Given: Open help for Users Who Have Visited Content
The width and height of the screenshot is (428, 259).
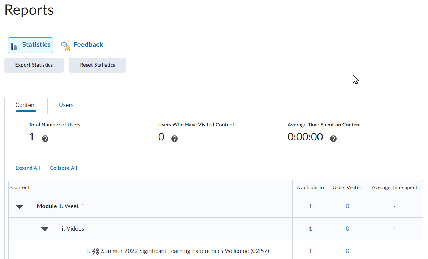Looking at the screenshot, I should coord(174,139).
